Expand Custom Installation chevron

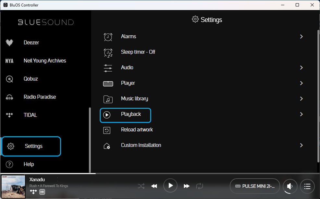point(302,145)
